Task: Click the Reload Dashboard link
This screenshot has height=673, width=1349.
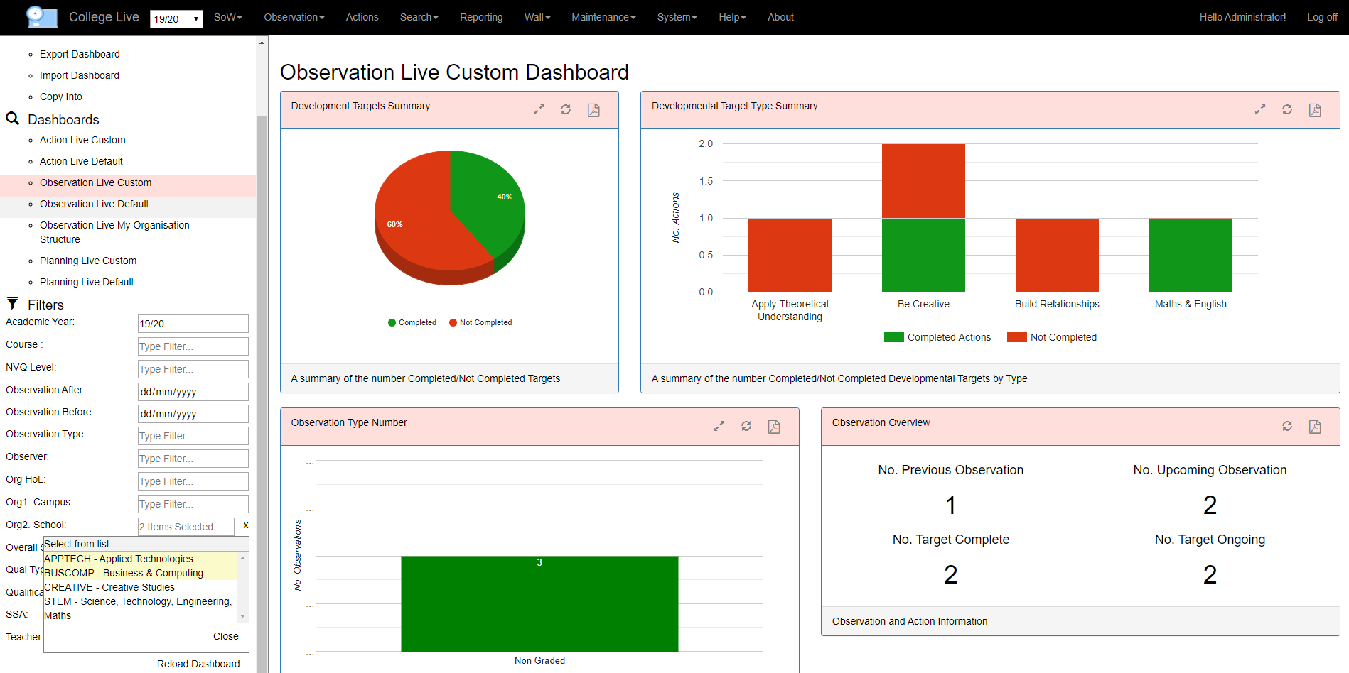Action: [198, 664]
